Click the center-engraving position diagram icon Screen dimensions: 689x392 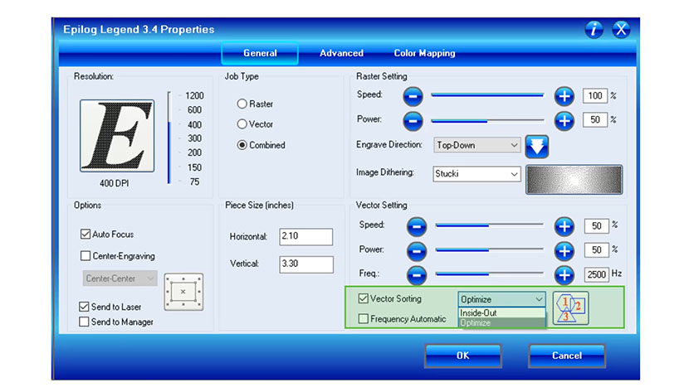(x=183, y=292)
